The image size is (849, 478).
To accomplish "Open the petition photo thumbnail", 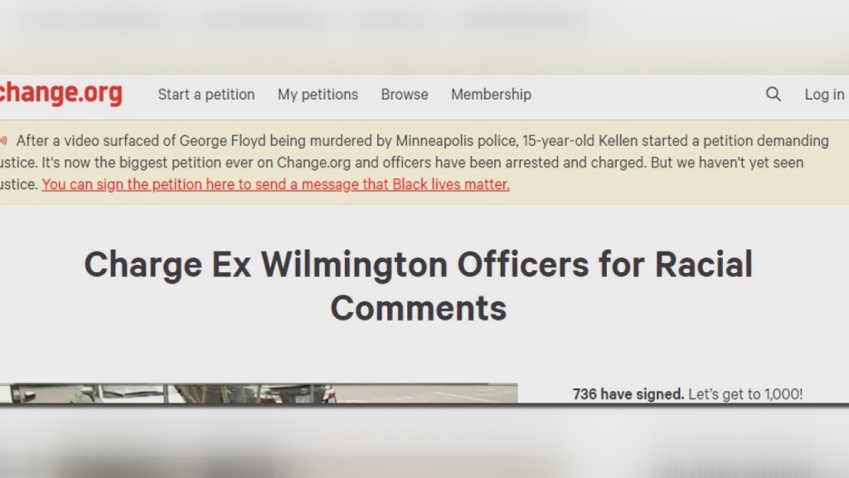I will 259,393.
